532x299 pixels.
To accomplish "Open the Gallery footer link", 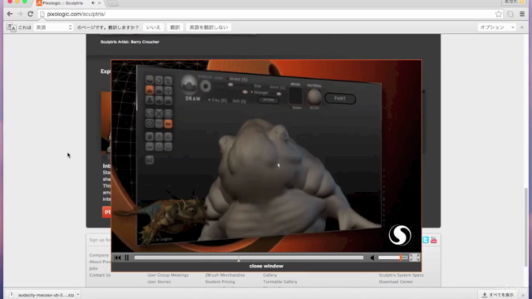I will 270,275.
